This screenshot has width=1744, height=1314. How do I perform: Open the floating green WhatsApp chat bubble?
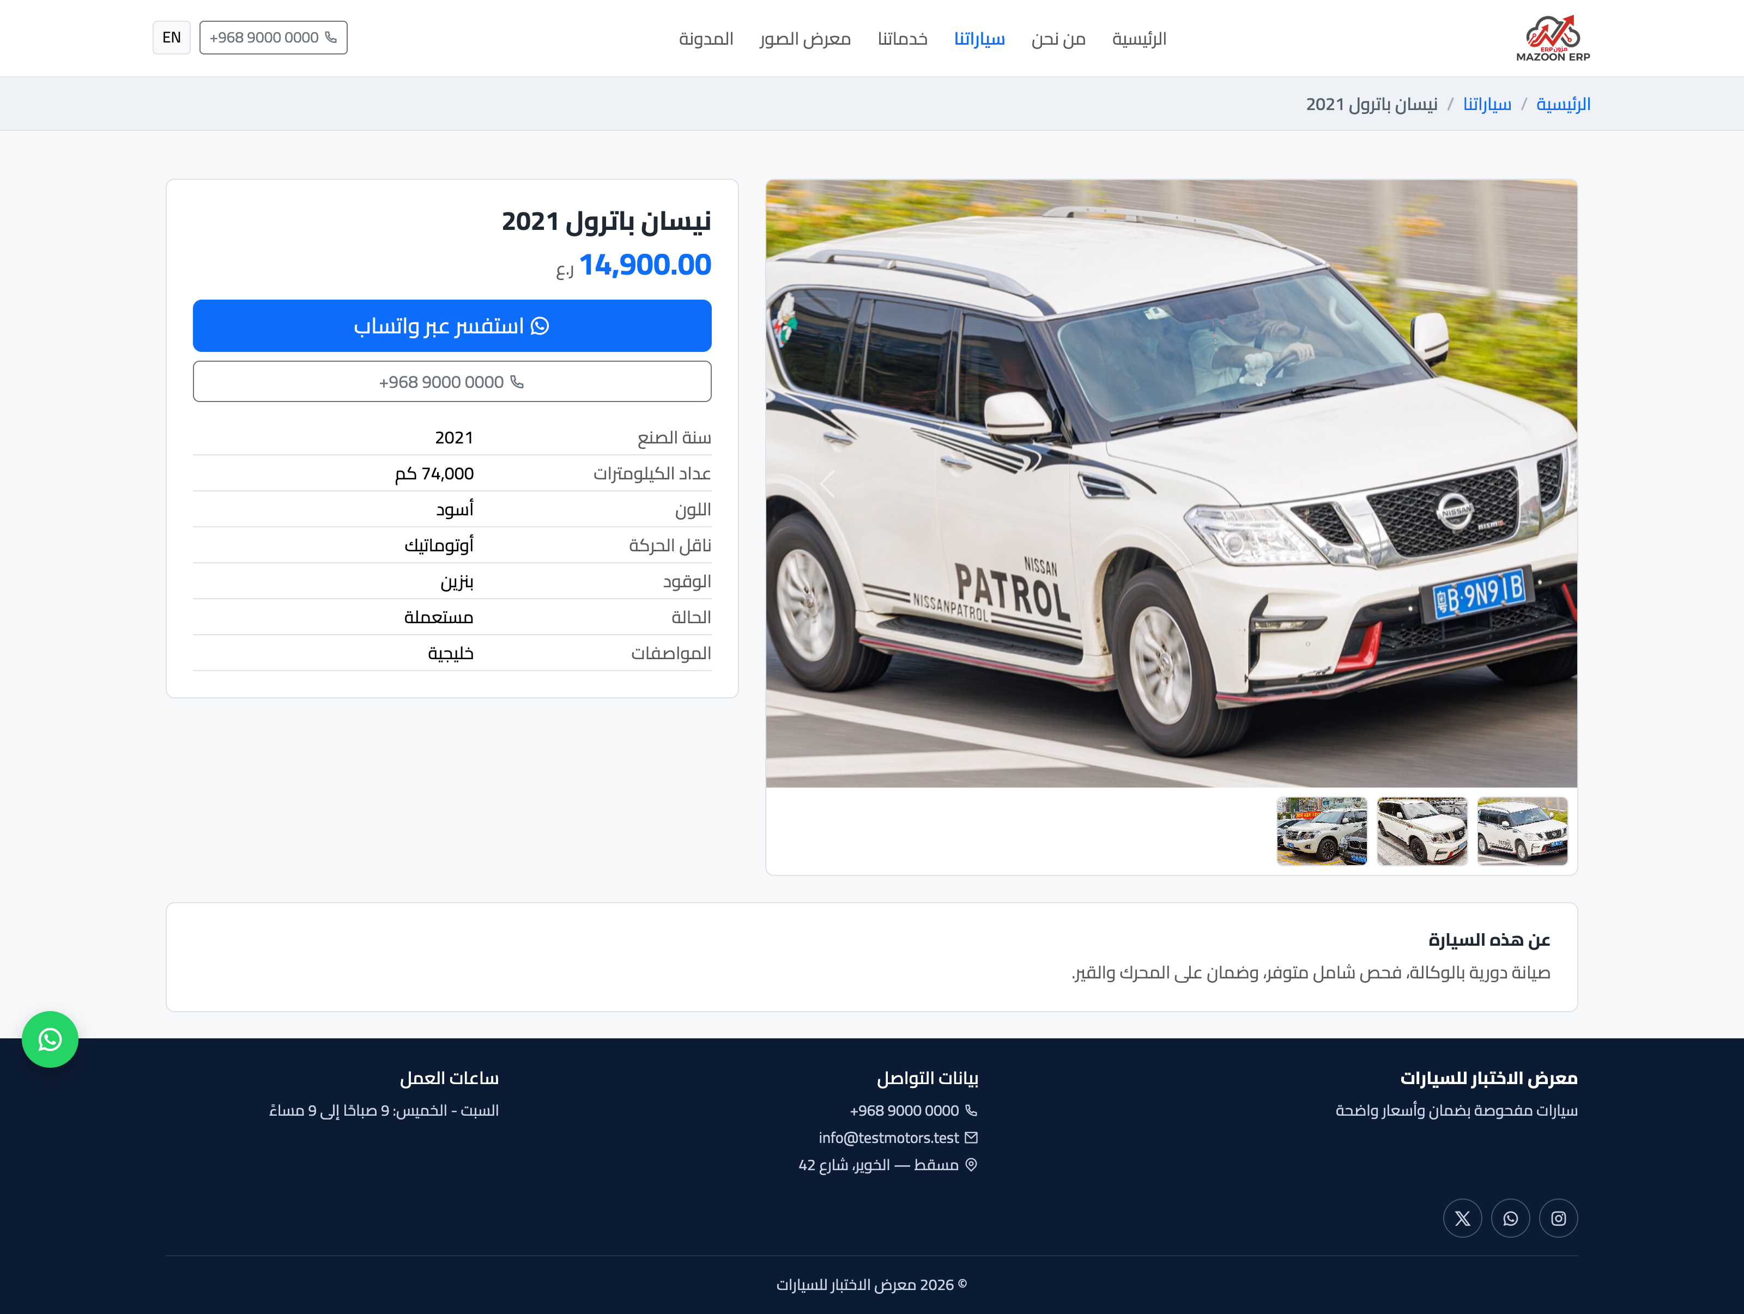50,1039
